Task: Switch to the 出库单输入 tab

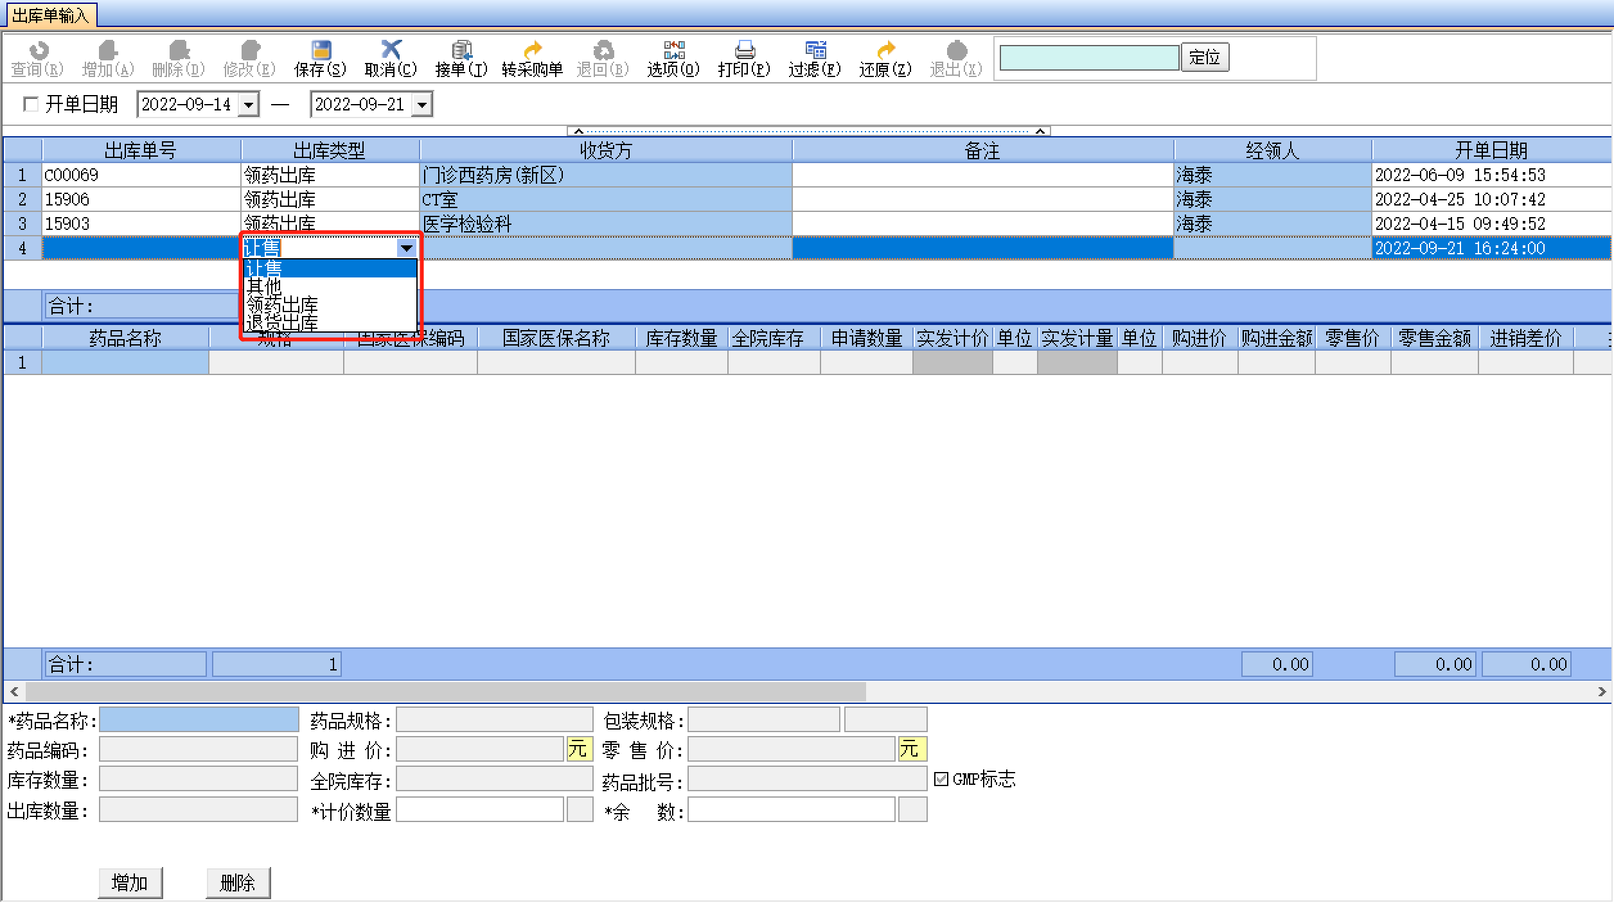Action: click(x=50, y=15)
